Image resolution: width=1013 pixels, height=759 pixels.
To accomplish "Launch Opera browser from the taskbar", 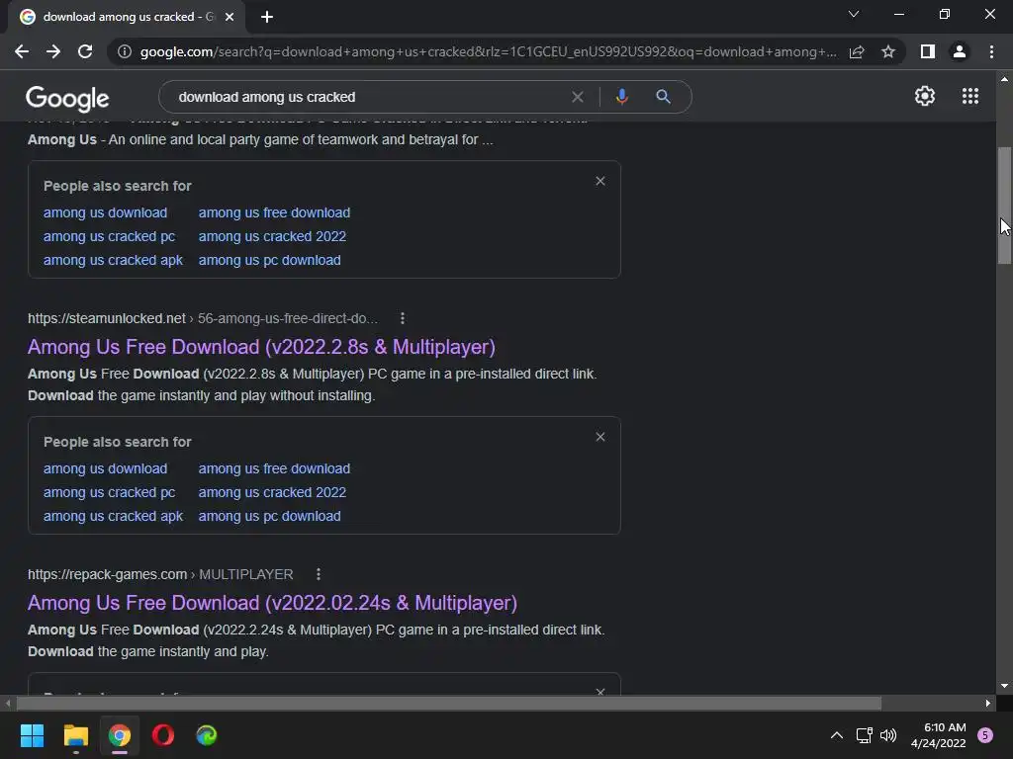I will tap(163, 735).
